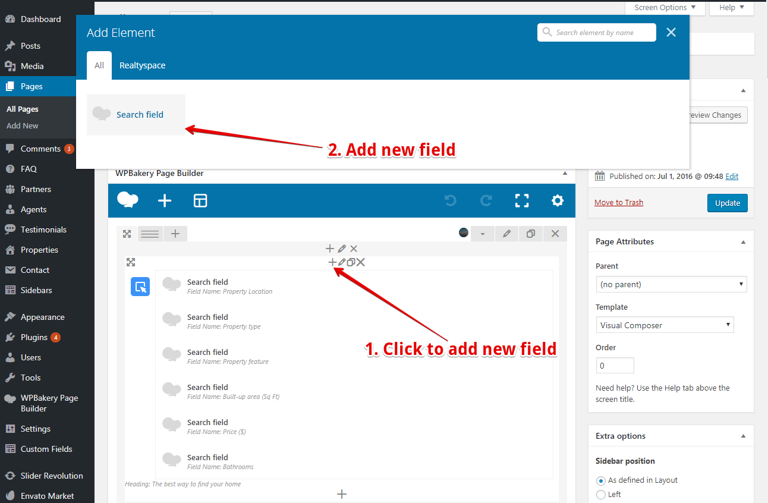Click the dark row color indicator

tap(464, 232)
